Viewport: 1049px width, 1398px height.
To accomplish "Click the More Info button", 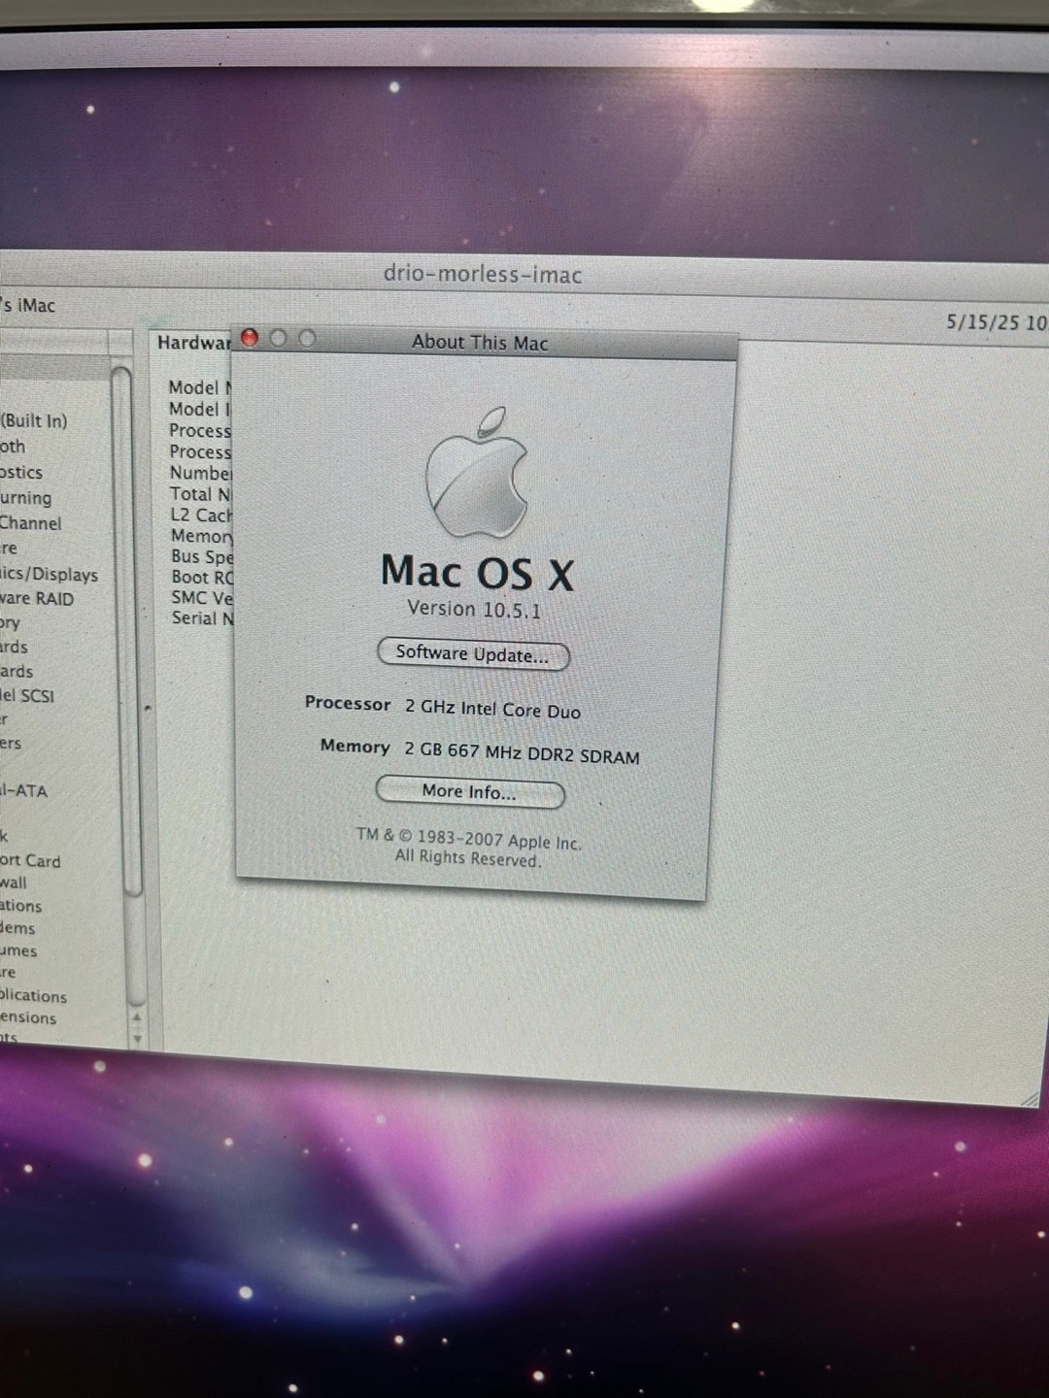I will coord(469,792).
